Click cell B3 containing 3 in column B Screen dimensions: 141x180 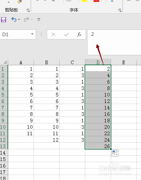[x=46, y=82]
